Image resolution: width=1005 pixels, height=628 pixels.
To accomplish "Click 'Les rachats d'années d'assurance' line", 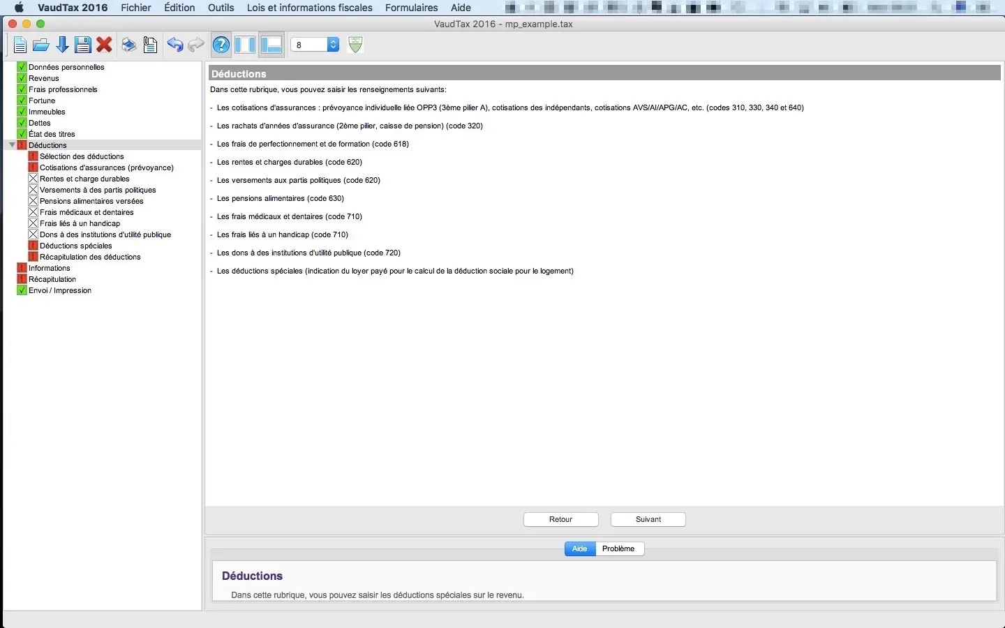I will point(350,126).
